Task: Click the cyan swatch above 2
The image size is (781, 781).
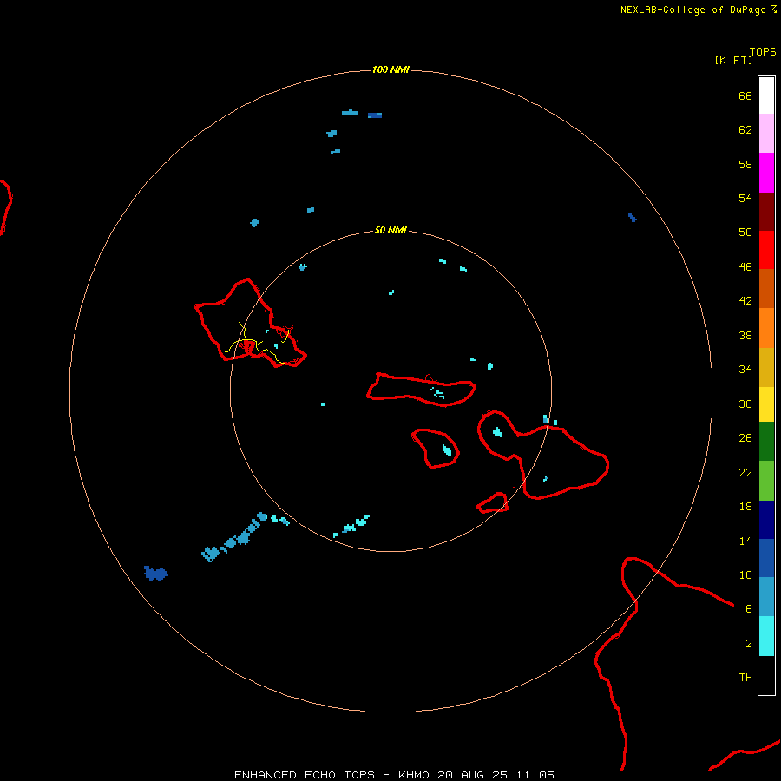Action: pos(766,636)
